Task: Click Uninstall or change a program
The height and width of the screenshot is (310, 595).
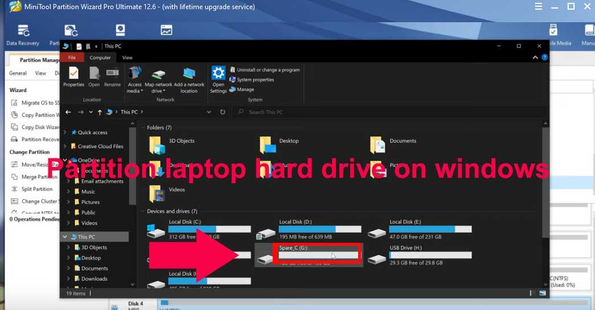Action: (x=265, y=70)
